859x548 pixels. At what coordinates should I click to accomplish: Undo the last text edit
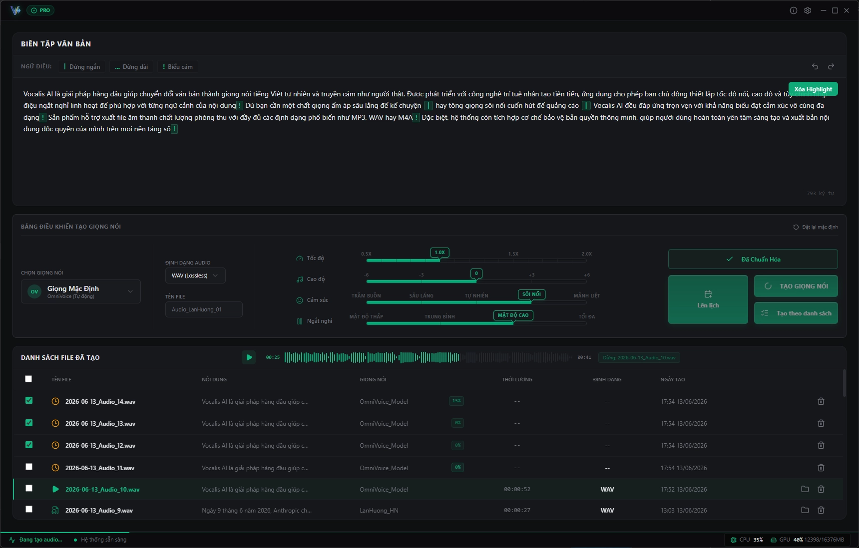click(815, 66)
